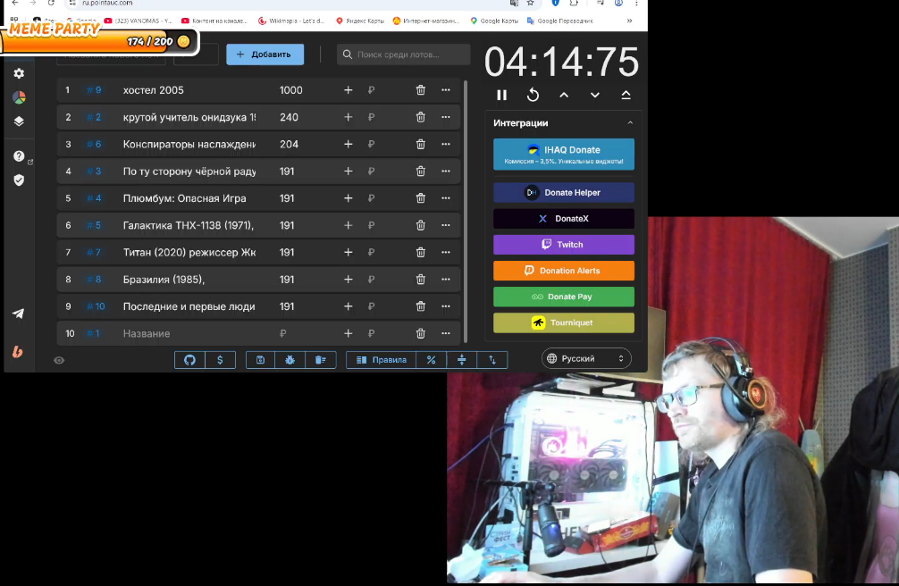Open more options for Конспираторы наслаждений

click(x=446, y=144)
